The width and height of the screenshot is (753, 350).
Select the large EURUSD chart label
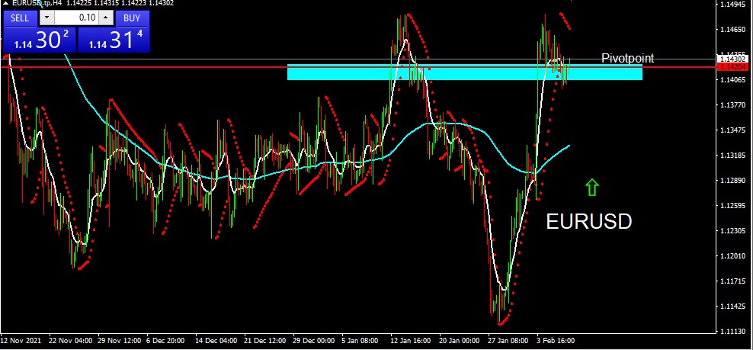(589, 222)
